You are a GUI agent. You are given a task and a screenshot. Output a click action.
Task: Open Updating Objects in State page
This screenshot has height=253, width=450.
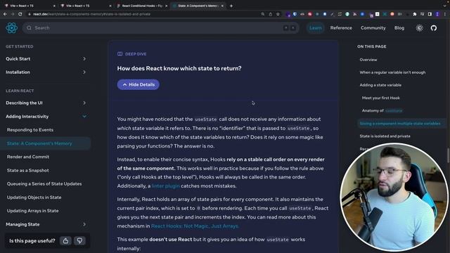(x=34, y=197)
